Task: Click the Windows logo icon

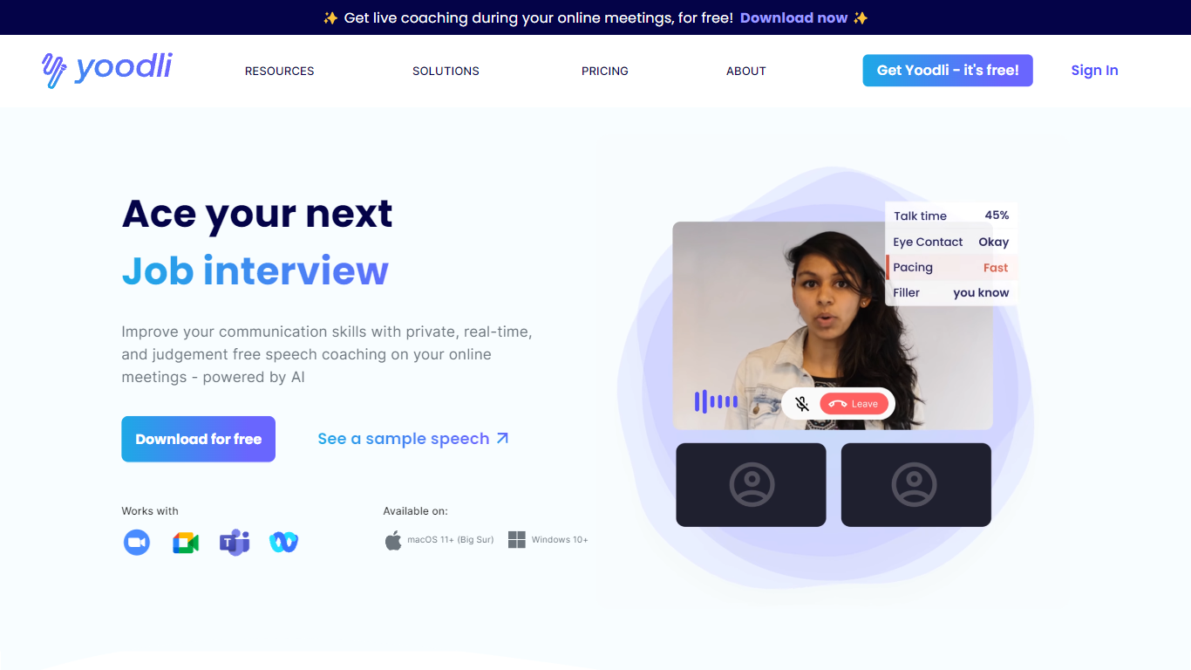Action: coord(517,540)
